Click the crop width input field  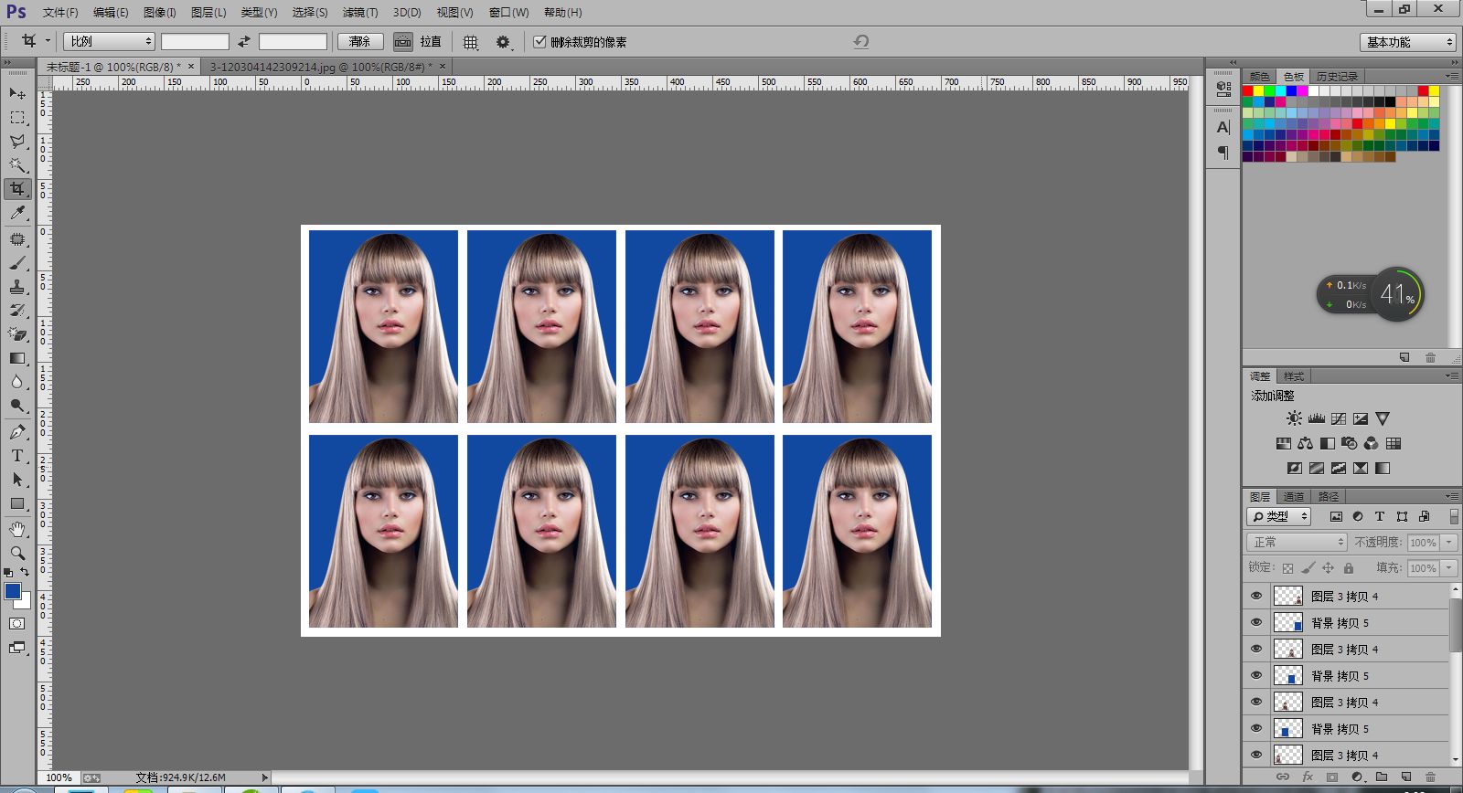coord(195,42)
